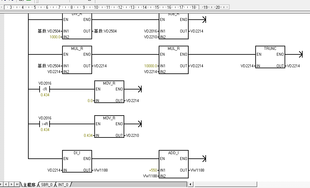Click the VW1188 output of DI_I
Screen dimensions: 310x188
pos(101,170)
